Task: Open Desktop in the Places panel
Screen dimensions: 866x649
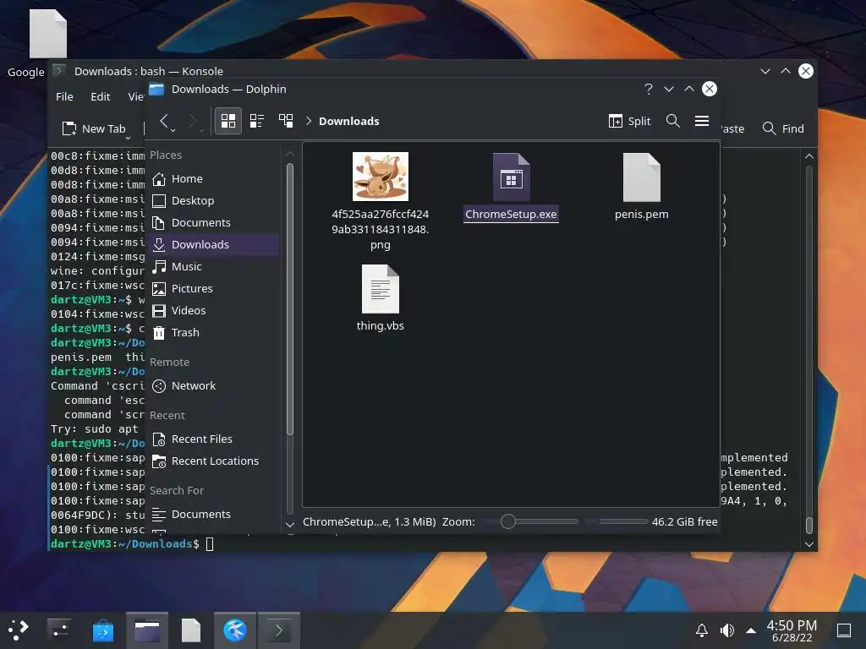Action: (213, 201)
